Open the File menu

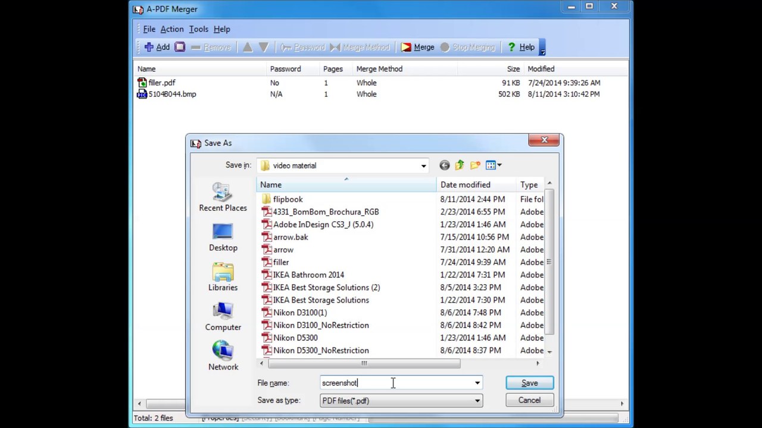(x=149, y=29)
